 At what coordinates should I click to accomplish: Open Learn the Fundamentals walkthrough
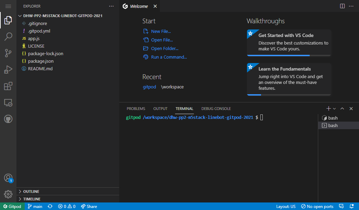[x=289, y=79]
